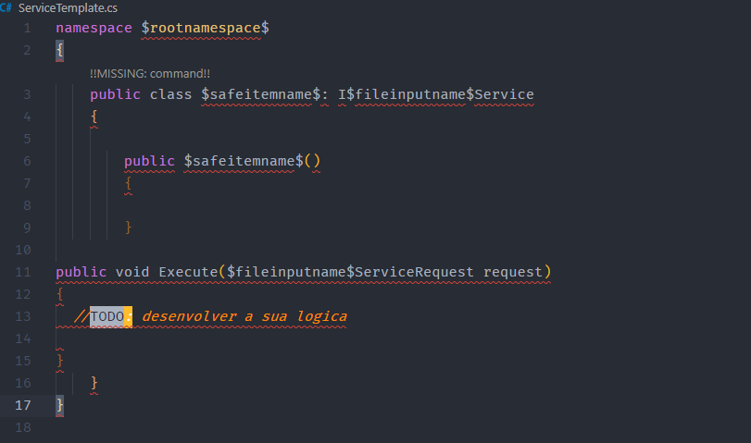751x443 pixels.
Task: Click '$safeitemname$:' in the class declaration
Action: tap(265, 94)
